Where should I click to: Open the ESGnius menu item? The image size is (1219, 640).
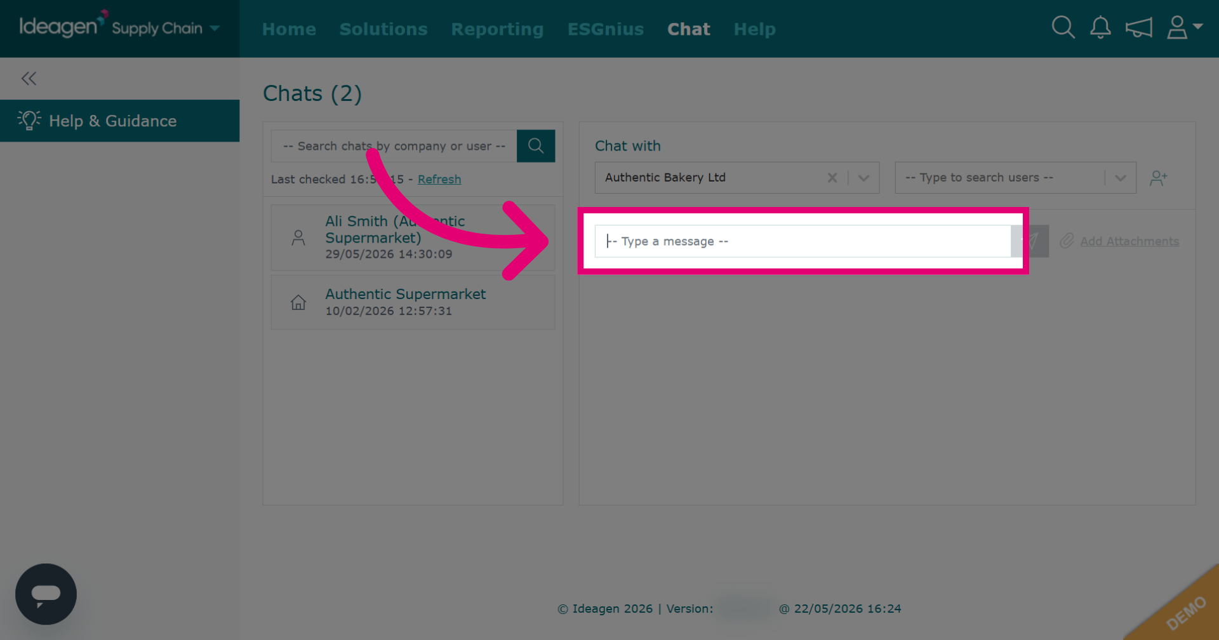(x=605, y=29)
